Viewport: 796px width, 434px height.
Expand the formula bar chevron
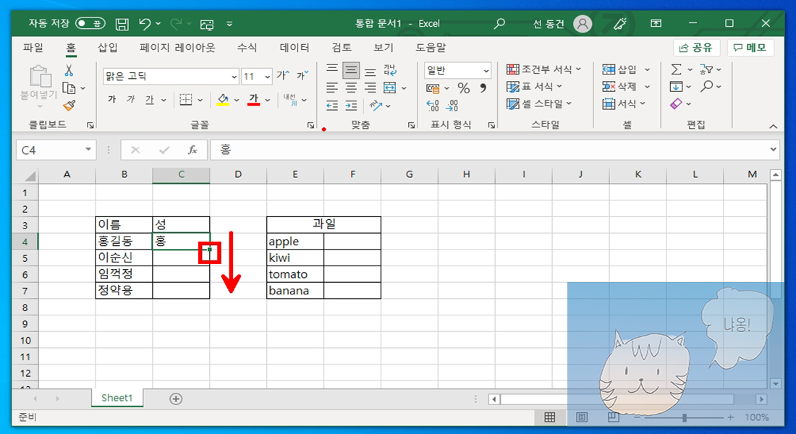(x=773, y=149)
